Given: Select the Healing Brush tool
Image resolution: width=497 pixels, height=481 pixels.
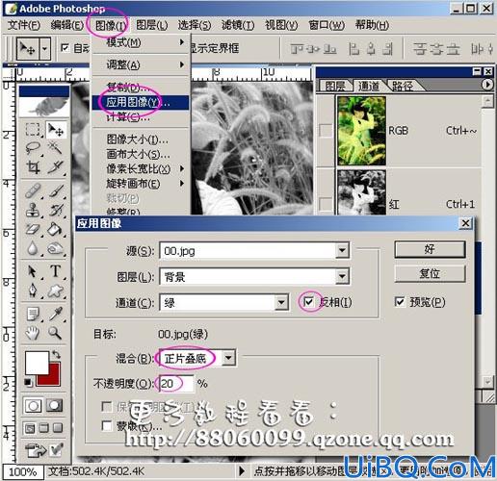Looking at the screenshot, I should [33, 191].
